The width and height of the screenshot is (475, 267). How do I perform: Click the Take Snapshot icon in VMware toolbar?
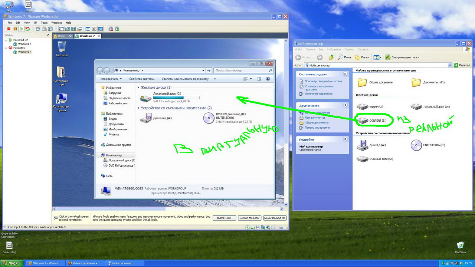pos(38,29)
